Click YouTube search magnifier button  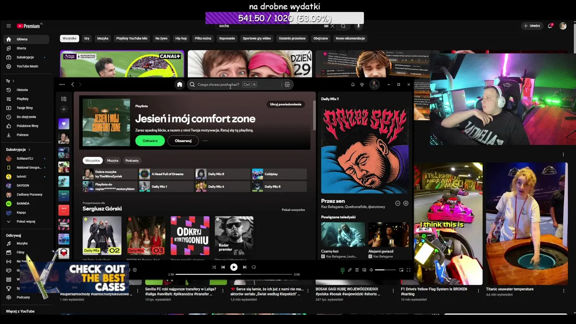pos(343,26)
